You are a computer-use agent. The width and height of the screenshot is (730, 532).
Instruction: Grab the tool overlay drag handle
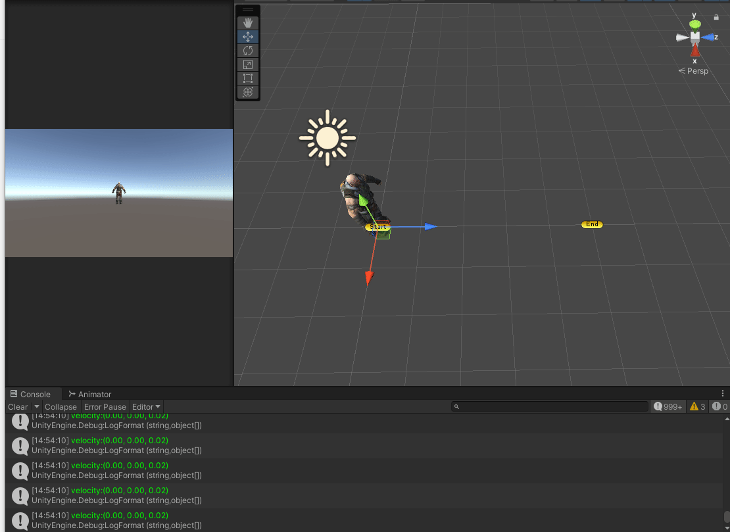pos(248,10)
